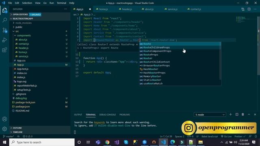The height and width of the screenshot is (146, 260).
Task: Click UTF-8 encoding in status bar
Action: [x=190, y=136]
